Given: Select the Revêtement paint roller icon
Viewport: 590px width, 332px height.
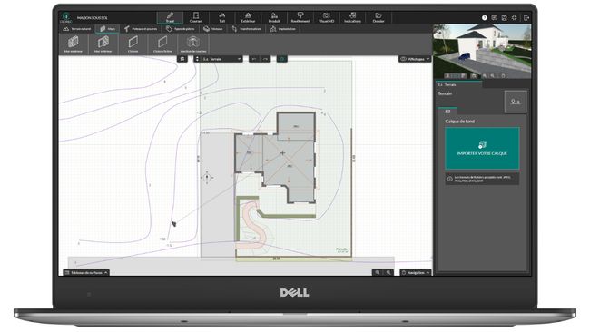Looking at the screenshot, I should [300, 17].
